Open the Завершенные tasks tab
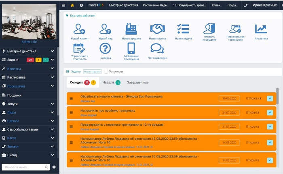This screenshot has width=283, height=174. pos(138,83)
